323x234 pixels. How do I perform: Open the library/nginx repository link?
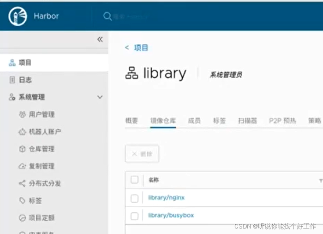pyautogui.click(x=167, y=198)
